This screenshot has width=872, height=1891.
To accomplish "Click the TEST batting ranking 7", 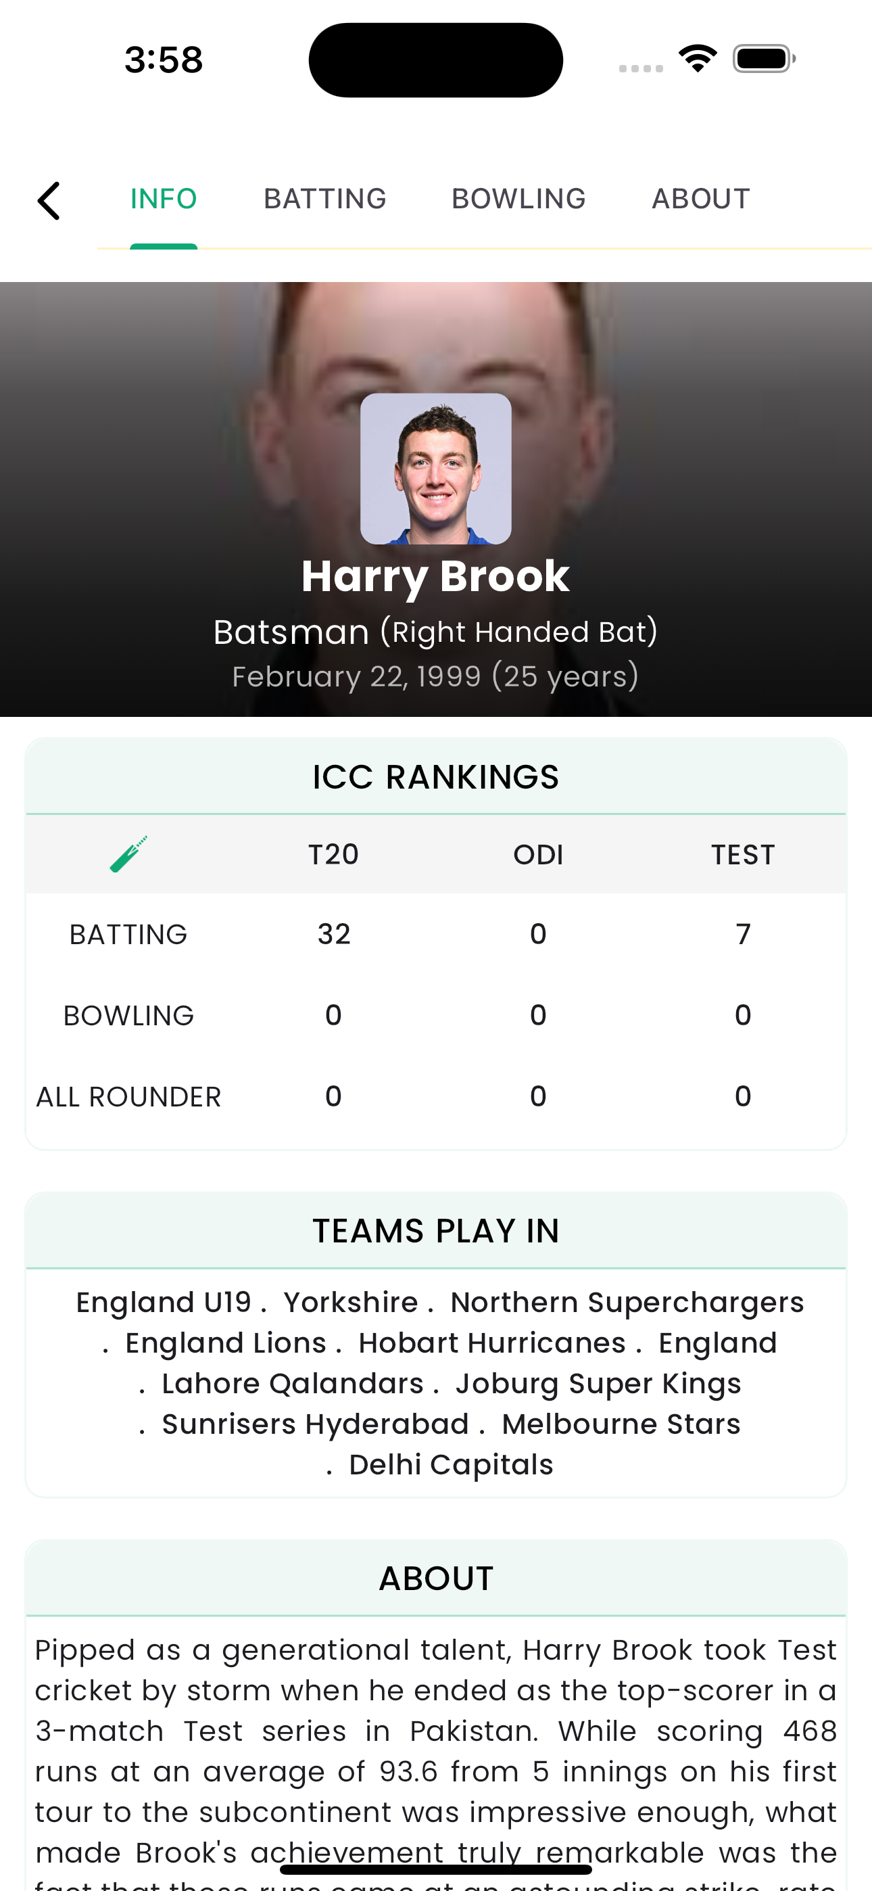I will pos(743,934).
